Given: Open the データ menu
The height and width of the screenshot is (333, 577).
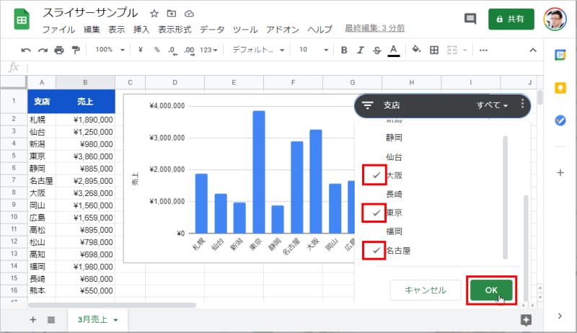Looking at the screenshot, I should [x=211, y=30].
